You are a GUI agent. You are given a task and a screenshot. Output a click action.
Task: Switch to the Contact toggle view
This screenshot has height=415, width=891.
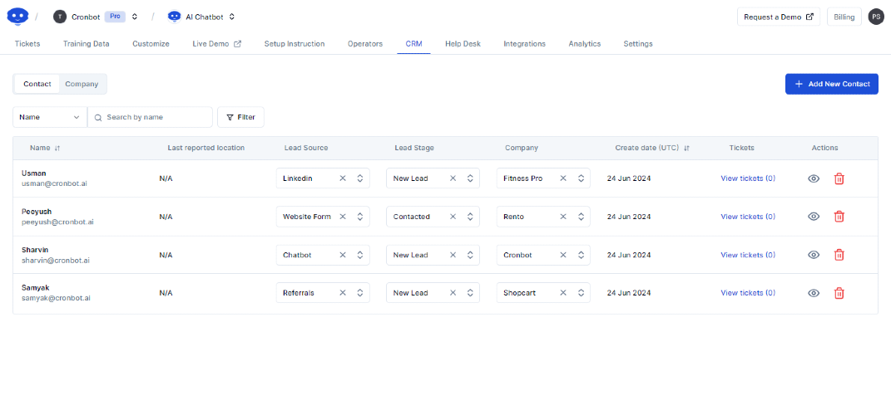pyautogui.click(x=37, y=84)
